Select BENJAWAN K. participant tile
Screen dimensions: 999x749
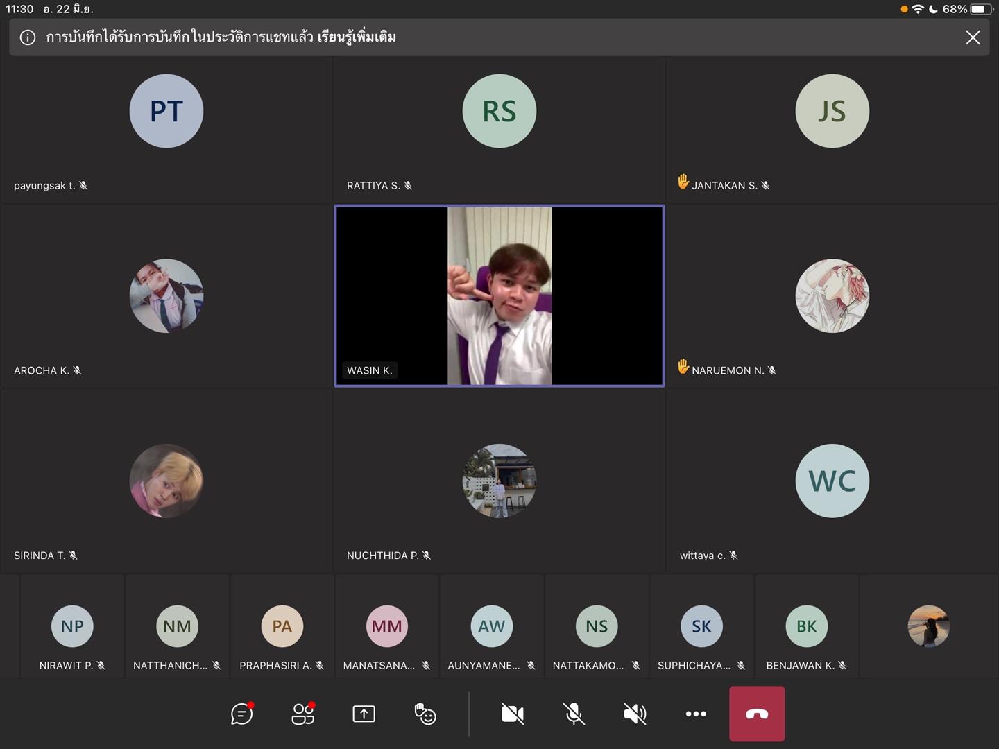tap(806, 627)
